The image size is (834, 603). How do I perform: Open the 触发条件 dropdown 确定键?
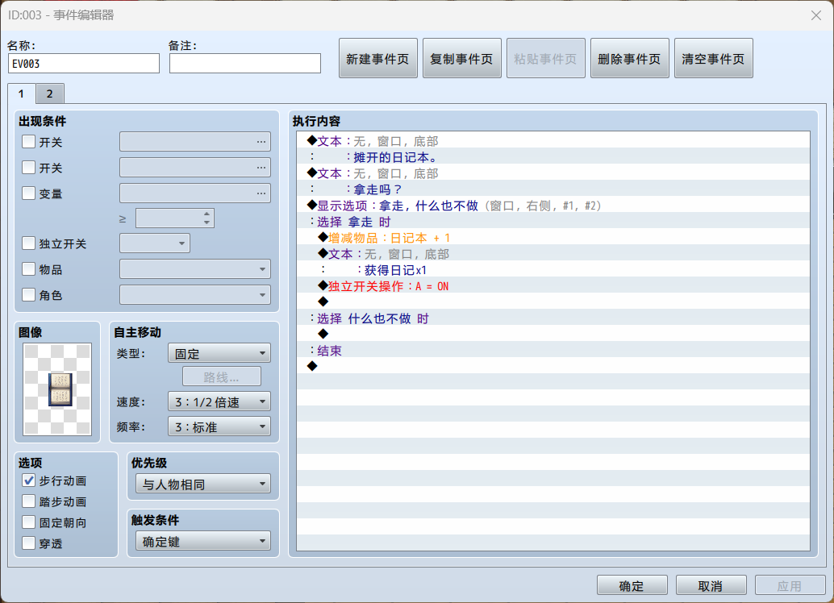click(x=203, y=541)
